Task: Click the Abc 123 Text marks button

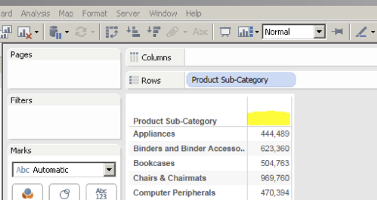Action: point(101,192)
